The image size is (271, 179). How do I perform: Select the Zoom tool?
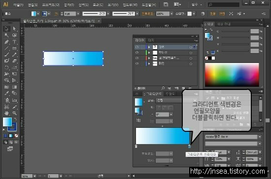point(14,113)
